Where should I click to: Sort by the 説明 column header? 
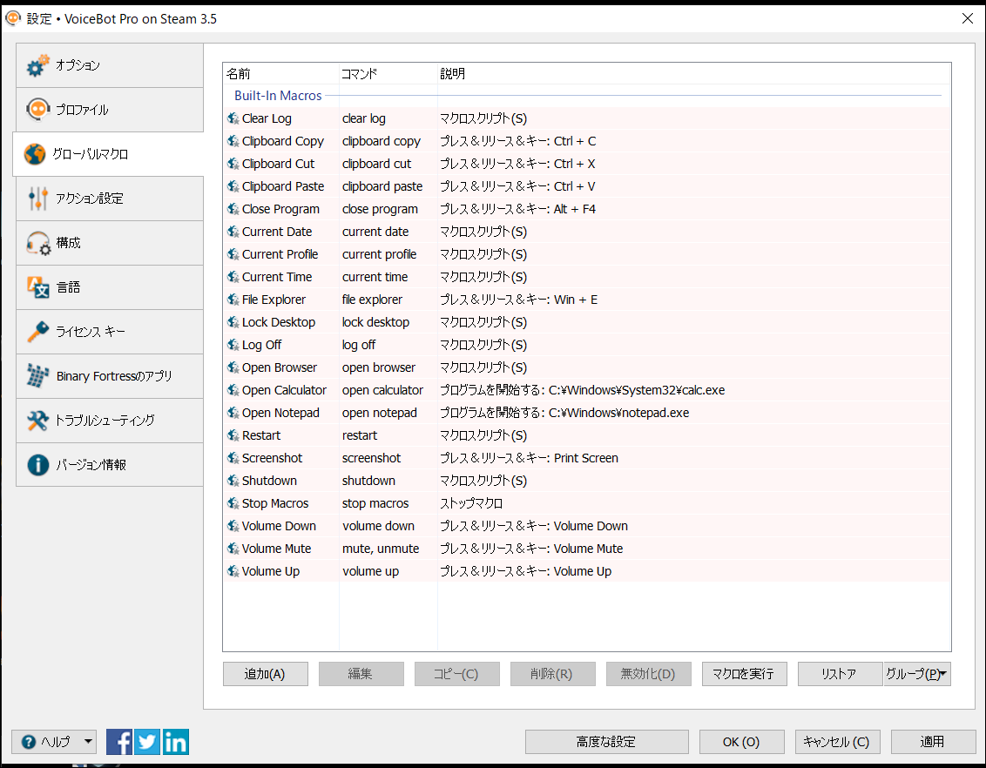pyautogui.click(x=693, y=73)
